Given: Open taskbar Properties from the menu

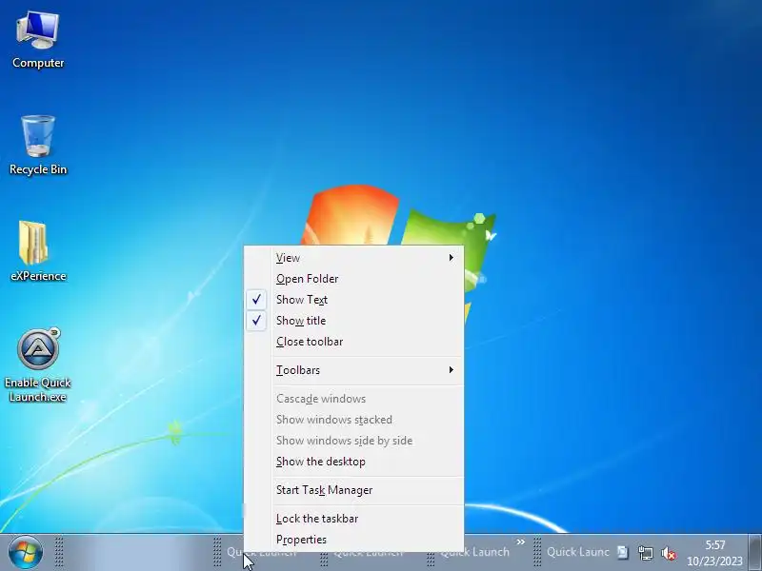Looking at the screenshot, I should [353, 540].
